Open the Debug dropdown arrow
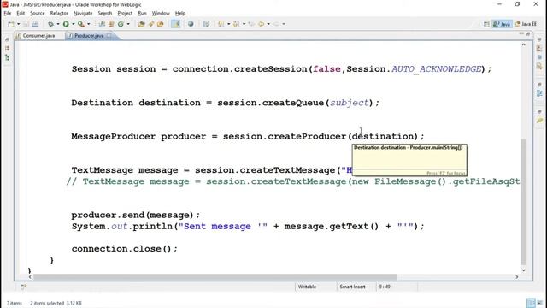 coord(58,24)
